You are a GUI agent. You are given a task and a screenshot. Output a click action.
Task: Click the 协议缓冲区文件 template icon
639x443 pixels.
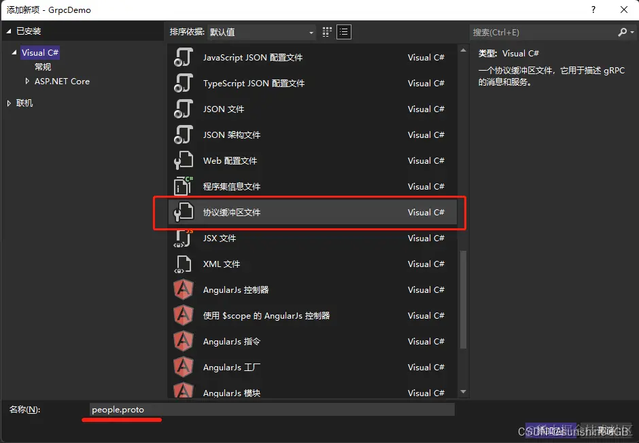click(x=183, y=212)
